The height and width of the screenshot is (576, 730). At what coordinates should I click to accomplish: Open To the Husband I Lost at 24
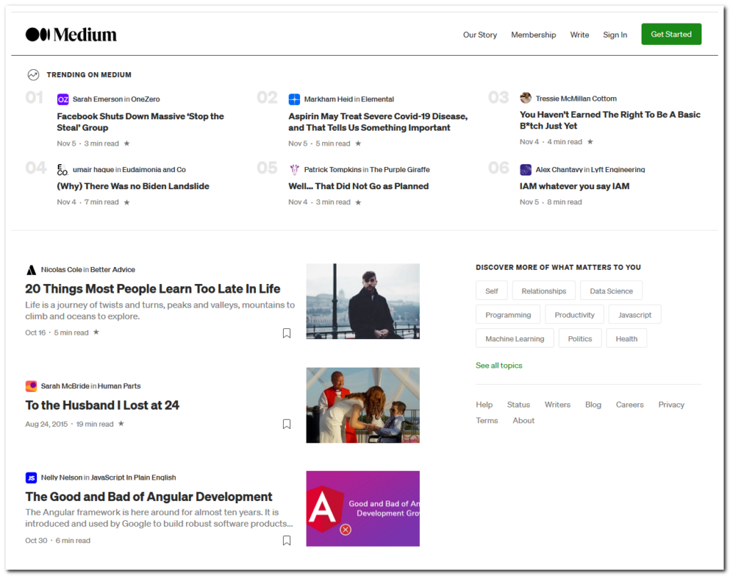point(102,405)
